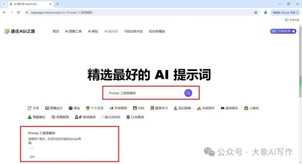Click the Prompt 工程草稿师 search field
Screen dimensions: 302x164
143,93
